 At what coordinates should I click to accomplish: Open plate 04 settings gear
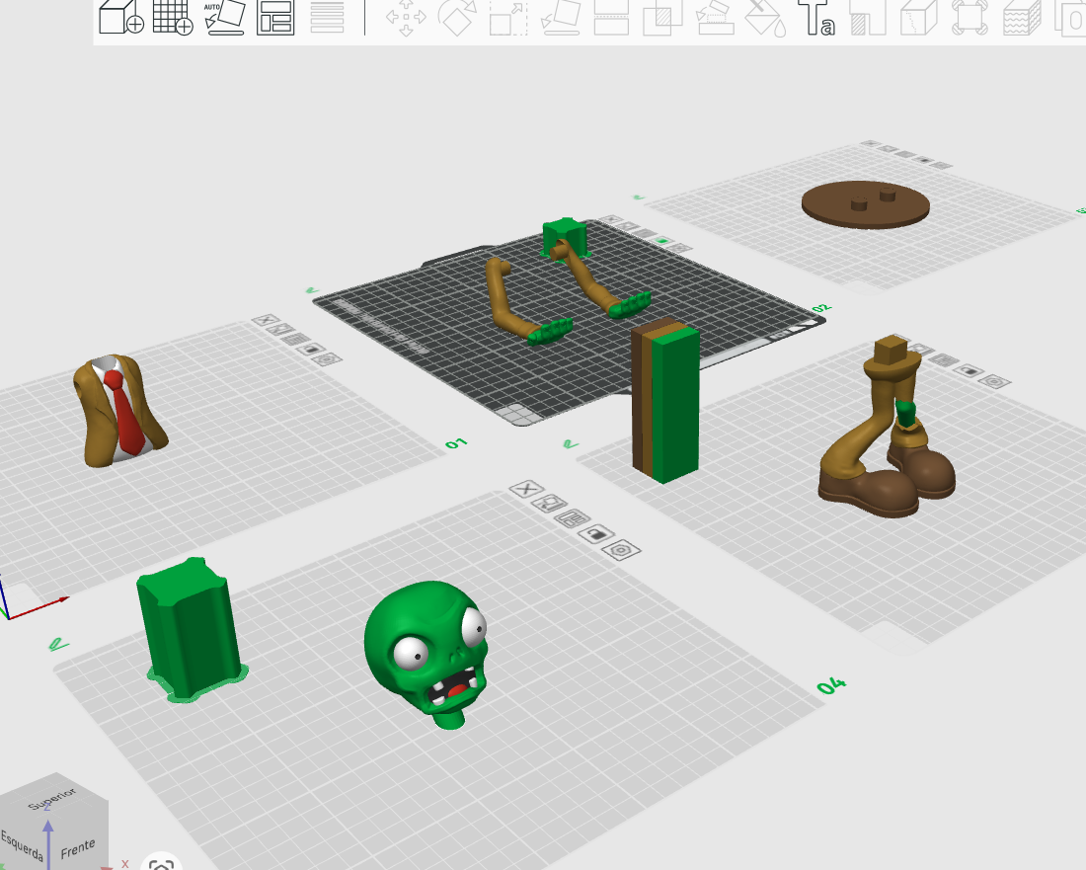click(621, 551)
